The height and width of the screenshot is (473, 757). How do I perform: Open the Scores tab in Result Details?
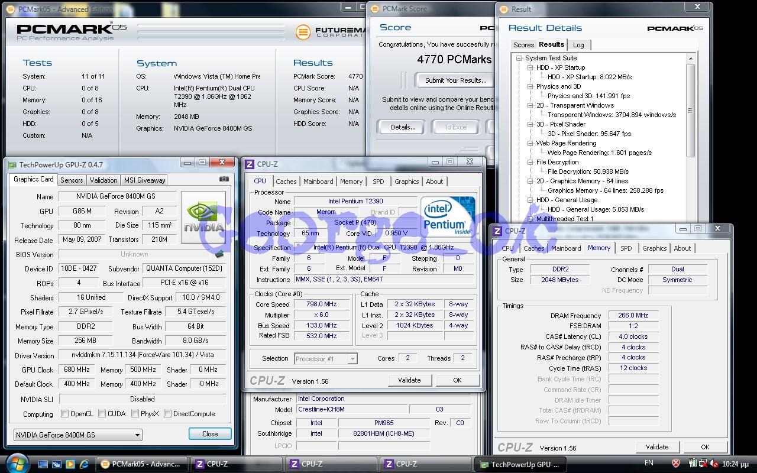point(523,45)
